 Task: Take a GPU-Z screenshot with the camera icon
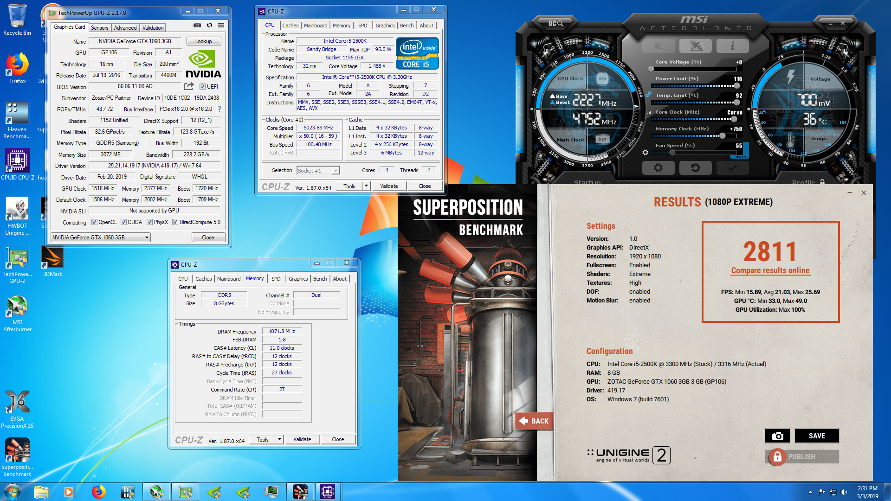[197, 26]
